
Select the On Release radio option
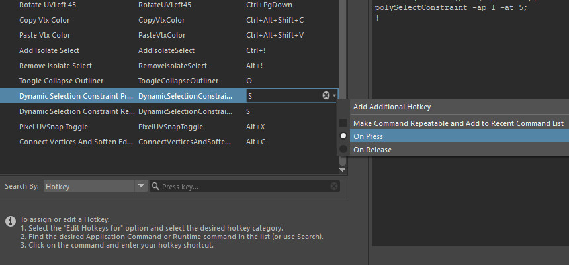point(343,150)
